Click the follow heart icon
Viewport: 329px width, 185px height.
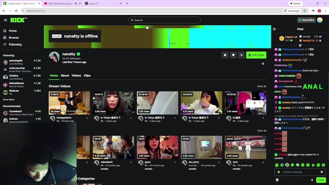233,55
